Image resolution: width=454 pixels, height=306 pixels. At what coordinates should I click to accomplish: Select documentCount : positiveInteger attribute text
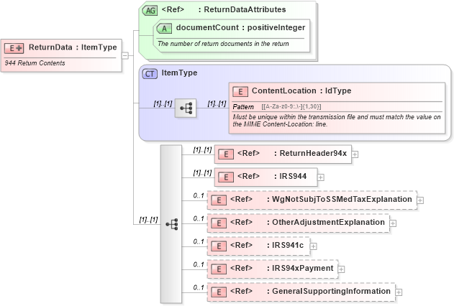pos(240,27)
